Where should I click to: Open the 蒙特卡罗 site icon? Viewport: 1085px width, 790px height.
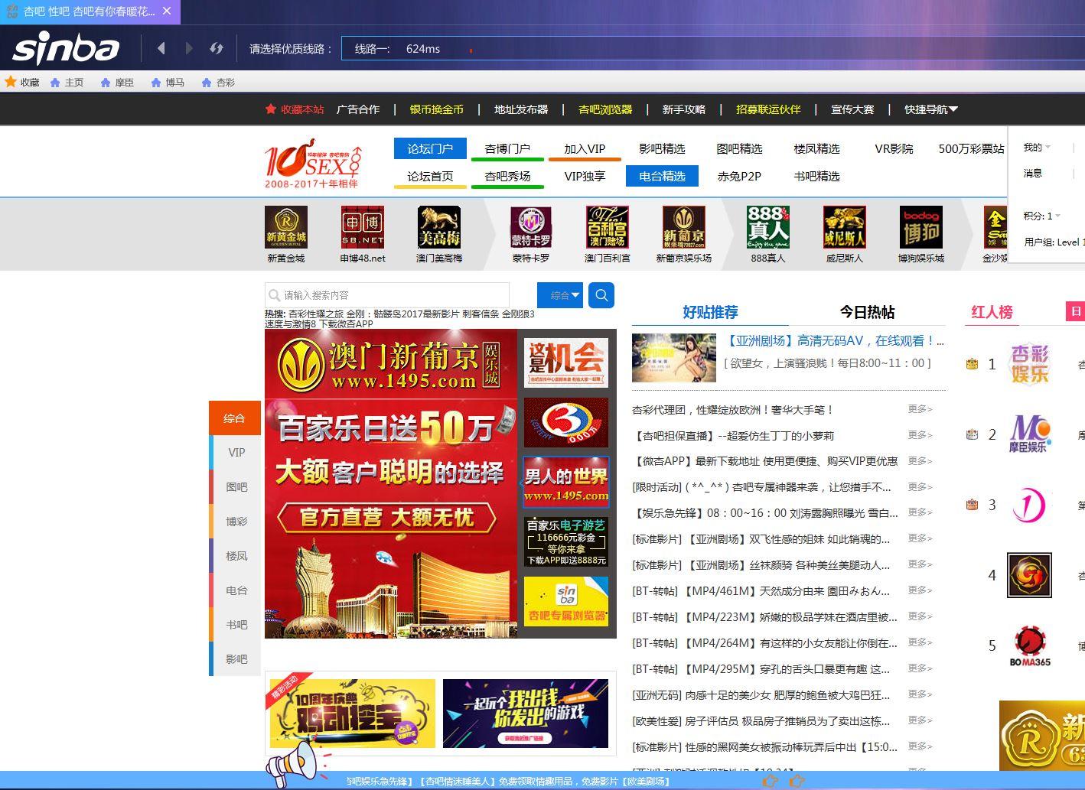[530, 227]
